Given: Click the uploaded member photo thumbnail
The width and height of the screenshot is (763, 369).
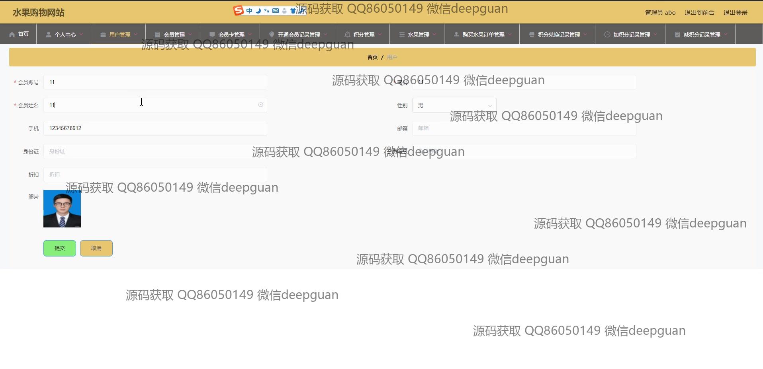Looking at the screenshot, I should (62, 209).
